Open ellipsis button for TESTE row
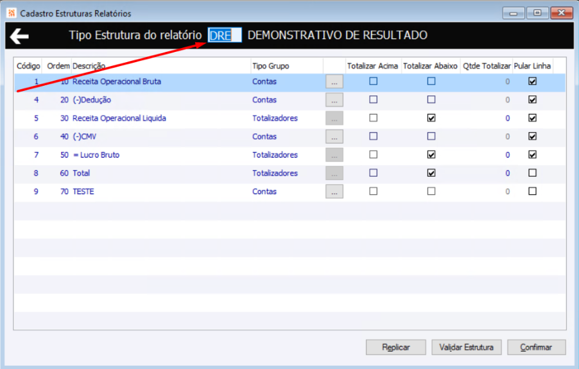This screenshot has height=369, width=579. click(334, 192)
